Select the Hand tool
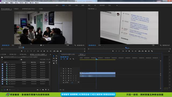This screenshot has height=97, width=172. pos(54,63)
